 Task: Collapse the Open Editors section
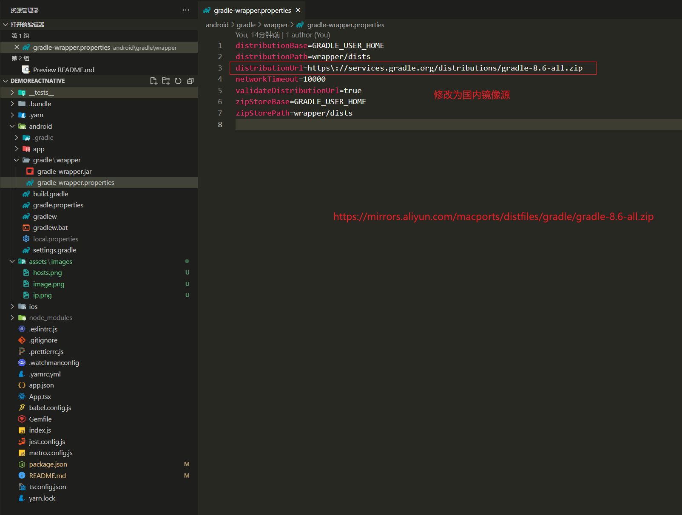point(6,25)
